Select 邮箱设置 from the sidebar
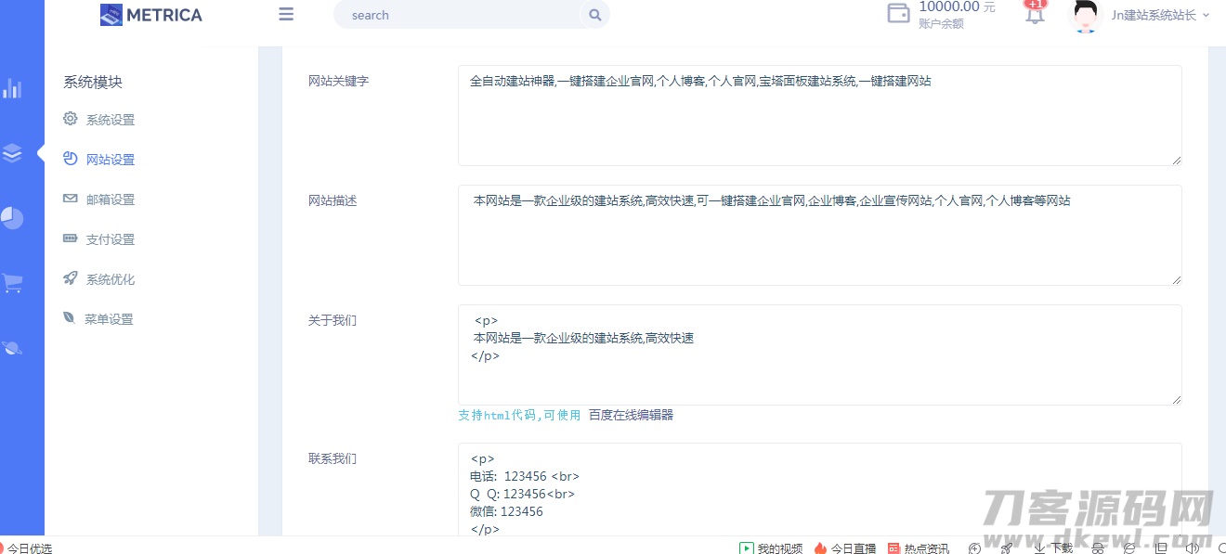This screenshot has width=1226, height=554. tap(110, 200)
